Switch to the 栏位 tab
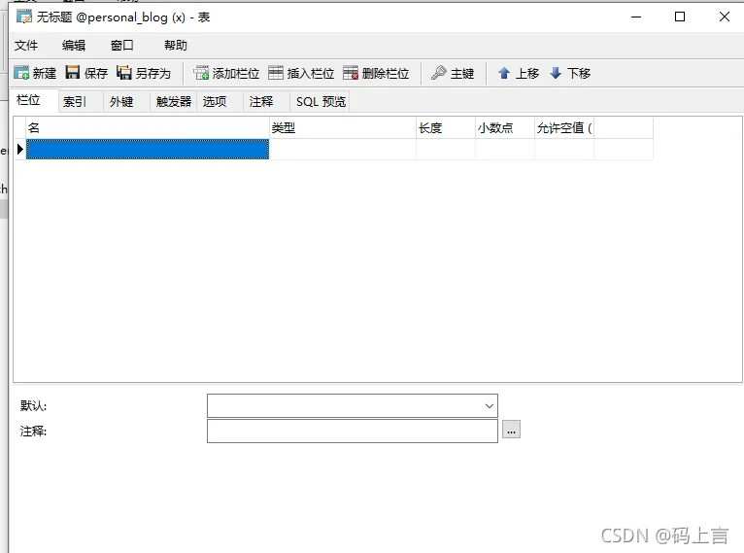744x553 pixels. [x=34, y=100]
